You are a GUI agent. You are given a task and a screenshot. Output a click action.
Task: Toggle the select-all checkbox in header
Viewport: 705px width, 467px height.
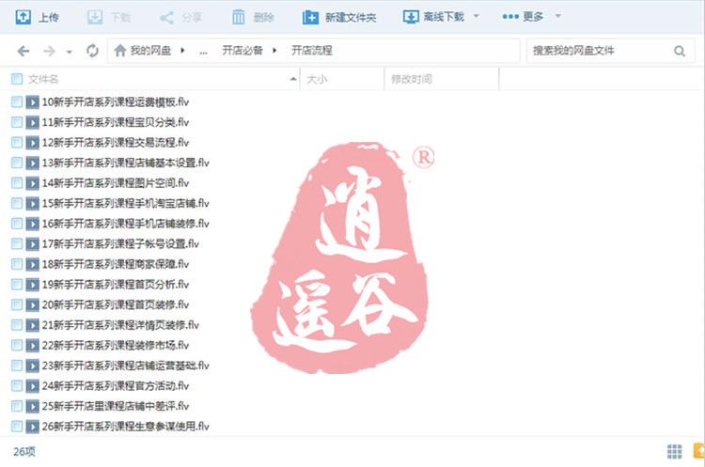coord(17,79)
